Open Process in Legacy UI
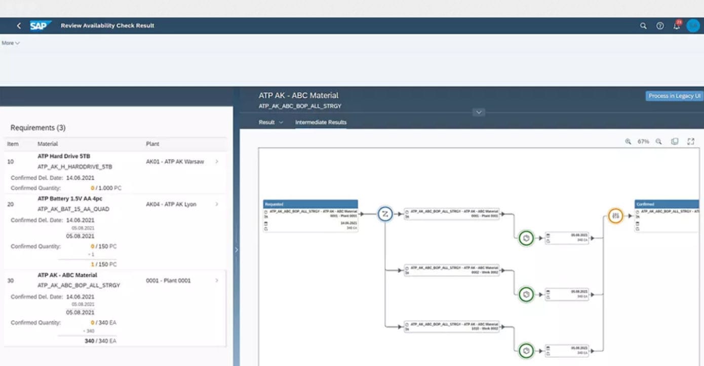This screenshot has width=704, height=366. (674, 96)
